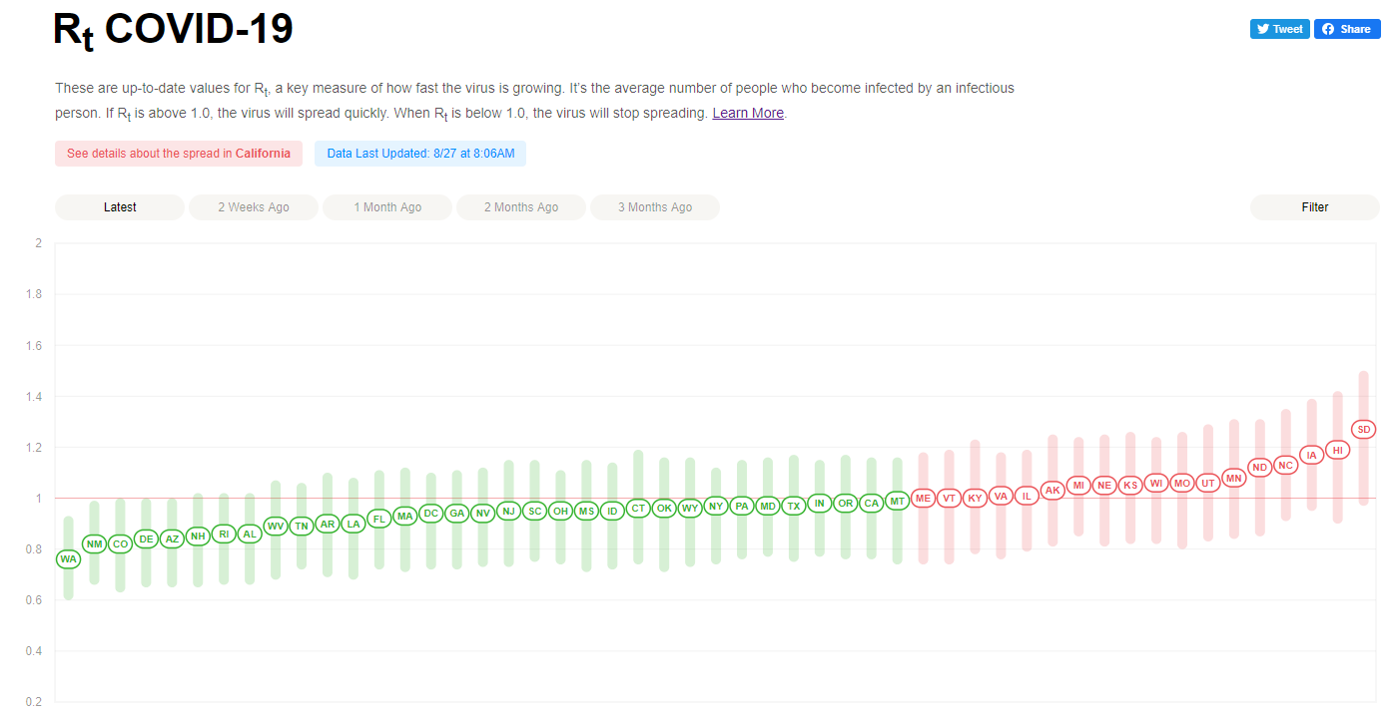Viewport: 1400px width, 717px height.
Task: Select the NJ state marker
Action: click(508, 511)
